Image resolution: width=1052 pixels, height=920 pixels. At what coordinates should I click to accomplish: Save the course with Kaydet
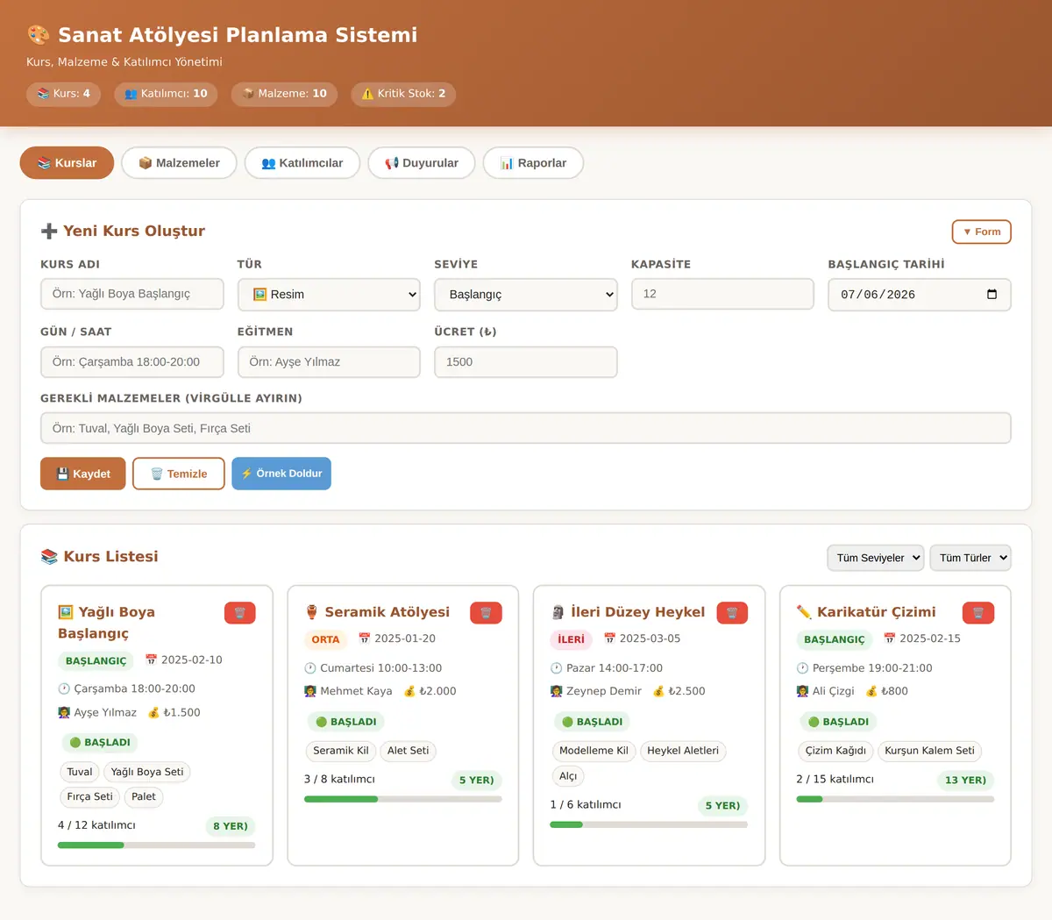(82, 474)
